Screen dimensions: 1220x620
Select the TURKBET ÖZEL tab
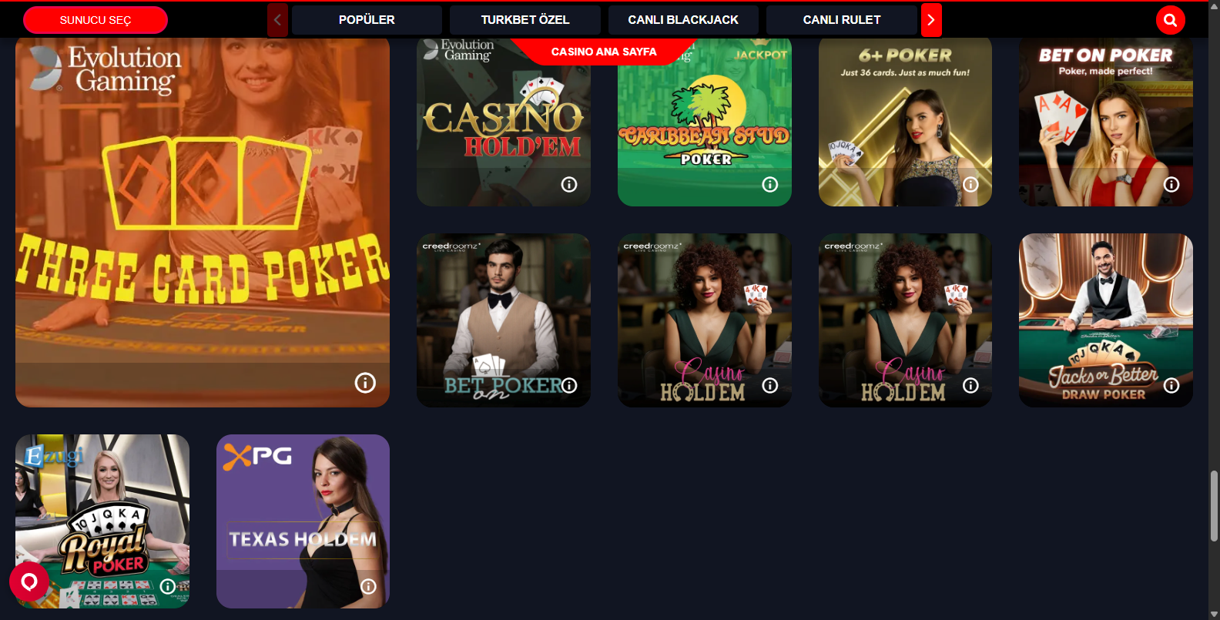click(525, 20)
